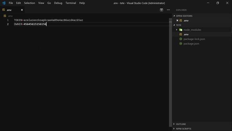Click the package.json file icon

181,44
